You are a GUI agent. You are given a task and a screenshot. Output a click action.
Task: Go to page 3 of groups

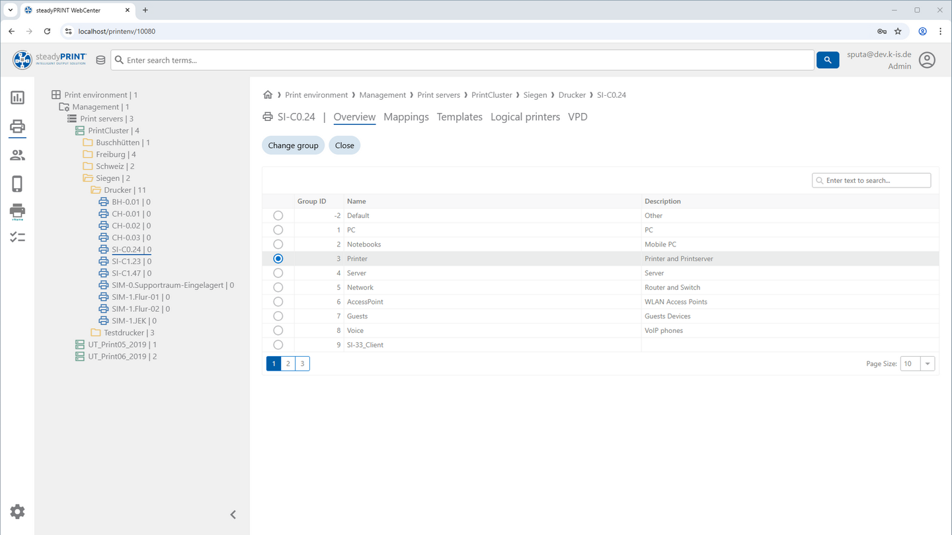pos(302,364)
